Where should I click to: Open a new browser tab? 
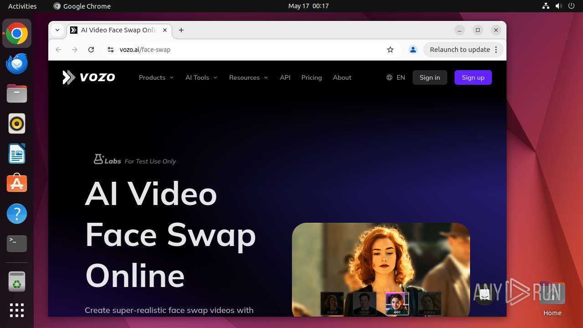(181, 30)
